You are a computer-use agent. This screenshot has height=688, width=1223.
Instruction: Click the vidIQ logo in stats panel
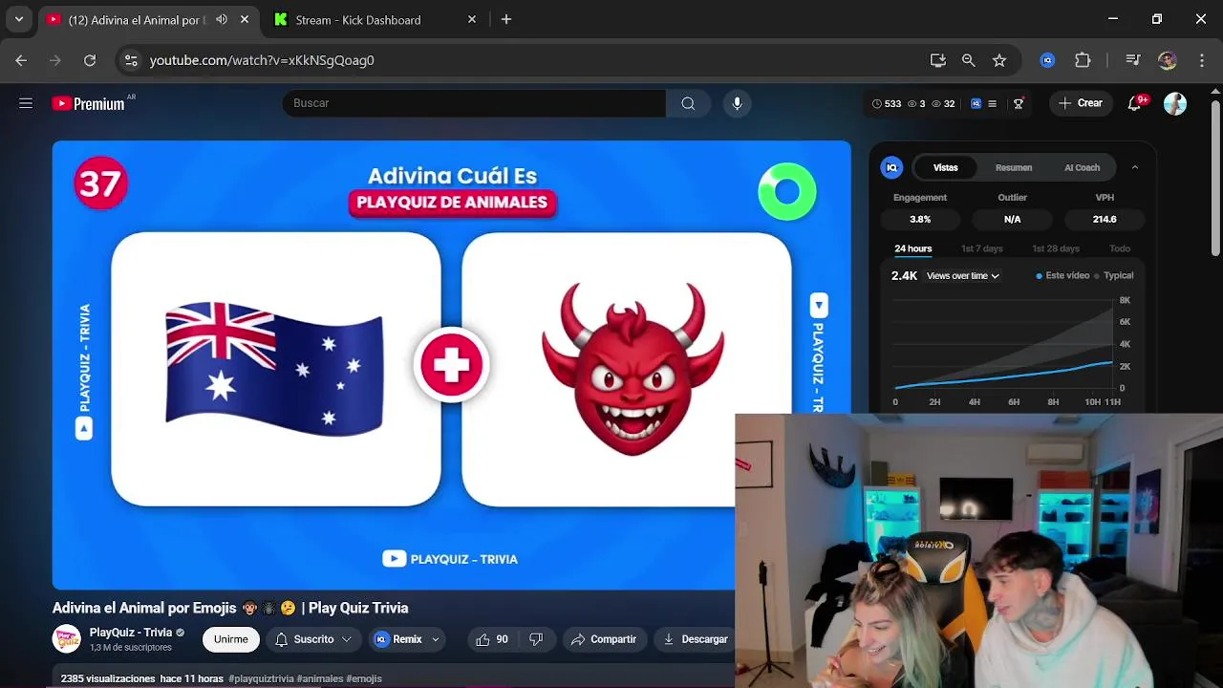(x=891, y=167)
